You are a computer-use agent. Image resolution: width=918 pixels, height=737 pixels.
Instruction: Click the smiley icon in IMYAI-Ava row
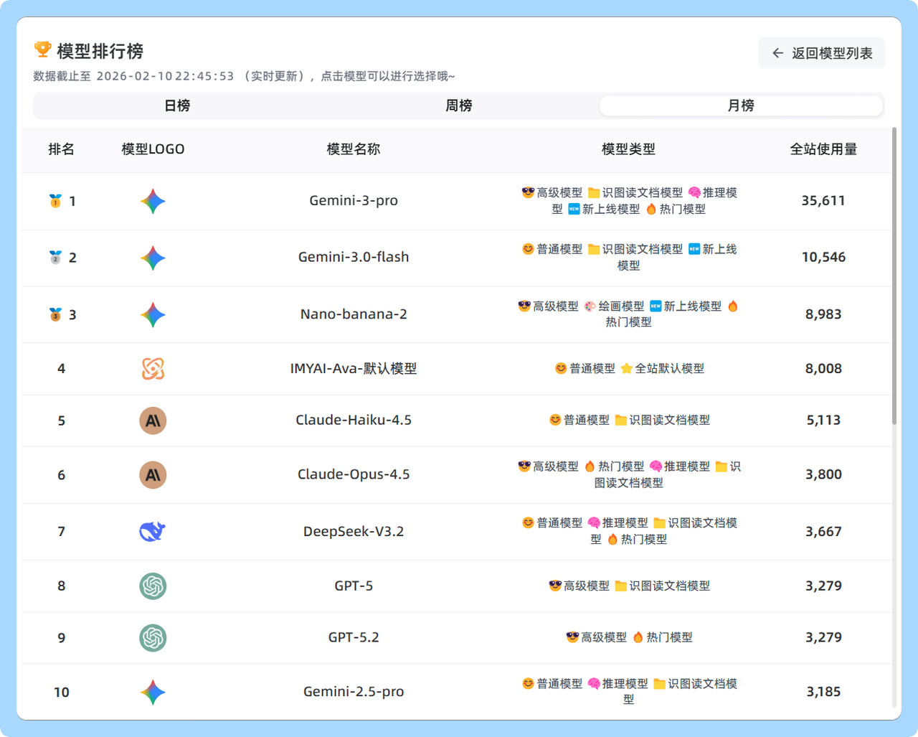point(561,368)
